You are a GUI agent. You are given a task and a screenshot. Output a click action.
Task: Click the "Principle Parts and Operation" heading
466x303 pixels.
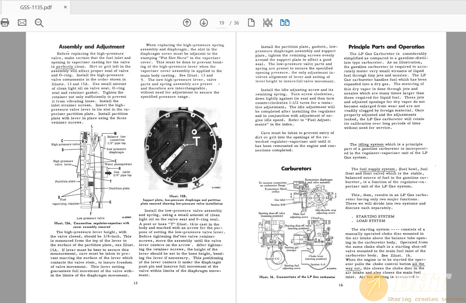[386, 47]
